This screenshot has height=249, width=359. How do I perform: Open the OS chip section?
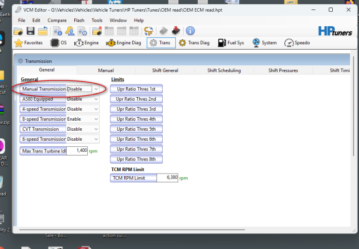click(59, 43)
